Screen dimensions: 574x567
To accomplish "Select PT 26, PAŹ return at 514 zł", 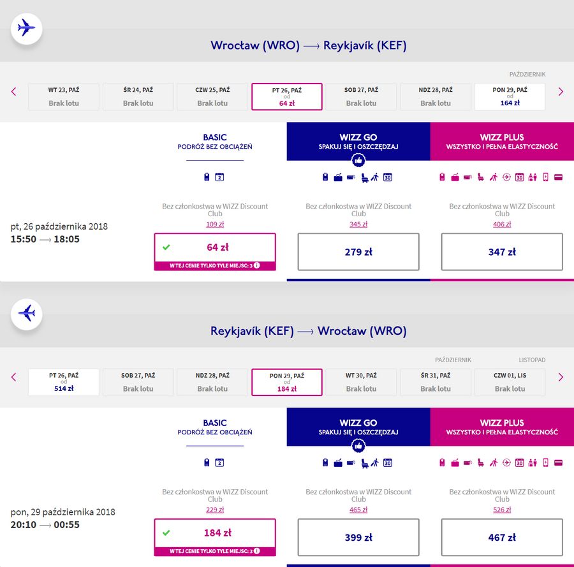I will point(64,382).
